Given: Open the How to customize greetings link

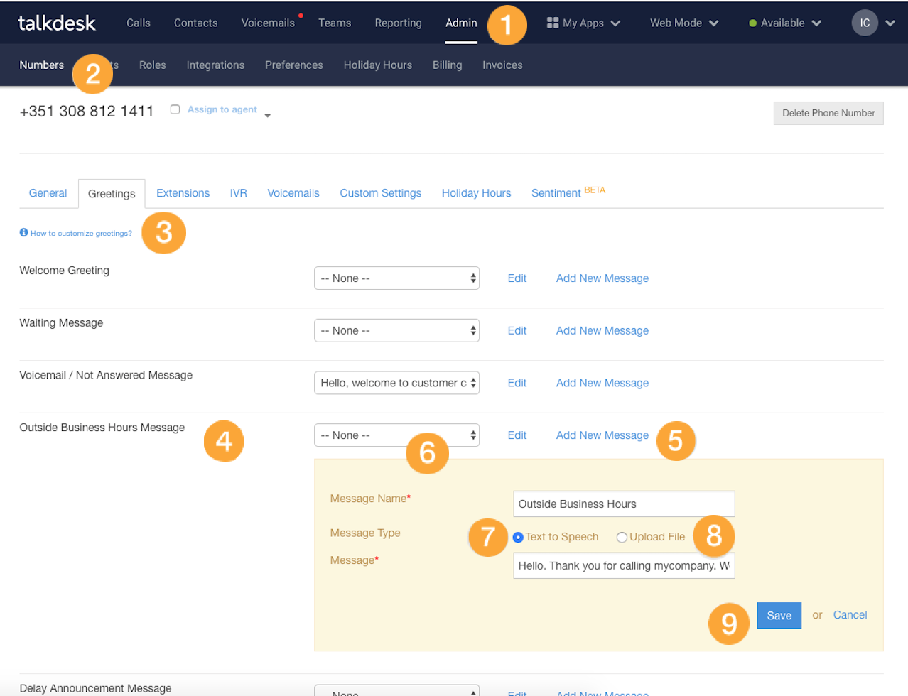Looking at the screenshot, I should pyautogui.click(x=81, y=233).
